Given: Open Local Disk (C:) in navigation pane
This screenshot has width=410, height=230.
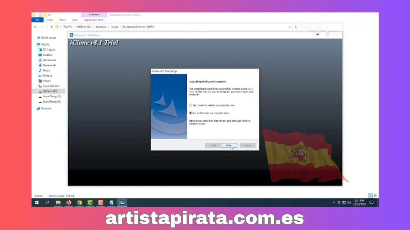Looking at the screenshot, I should coord(49,86).
